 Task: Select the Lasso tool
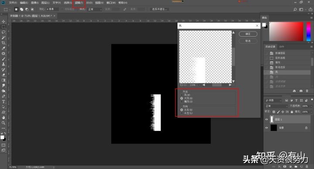pyautogui.click(x=3, y=32)
